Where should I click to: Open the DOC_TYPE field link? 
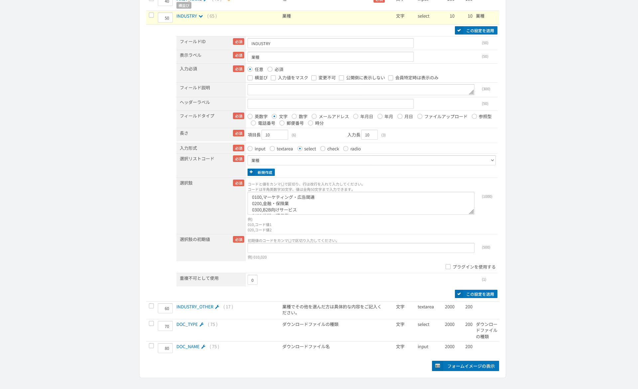click(187, 325)
